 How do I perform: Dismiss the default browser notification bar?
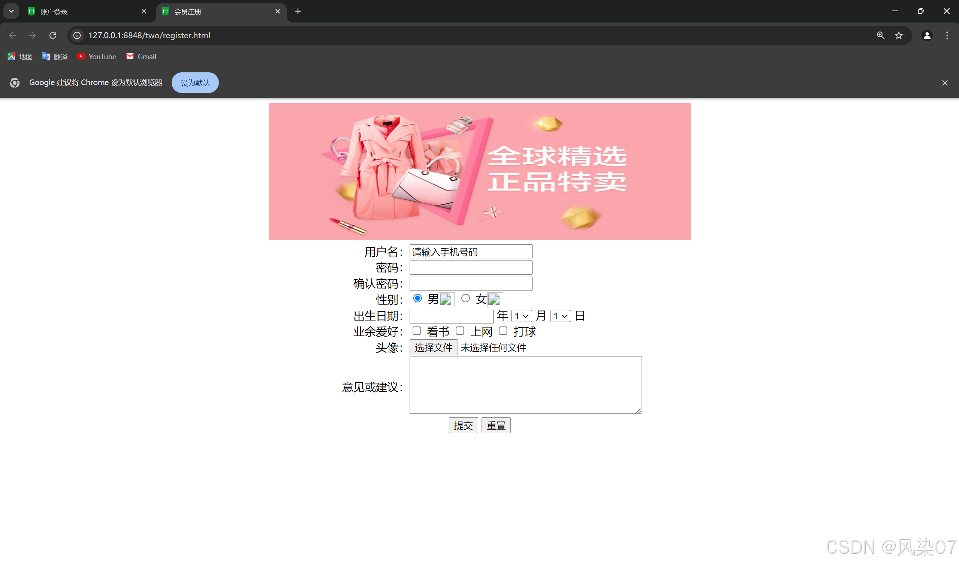945,83
